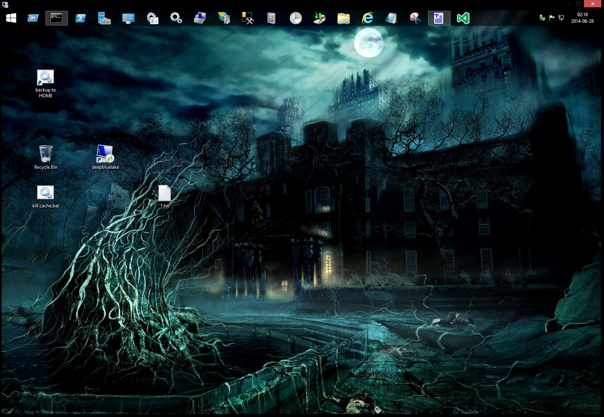
Task: Open the database tools hammer-wrench icon
Action: [x=248, y=18]
